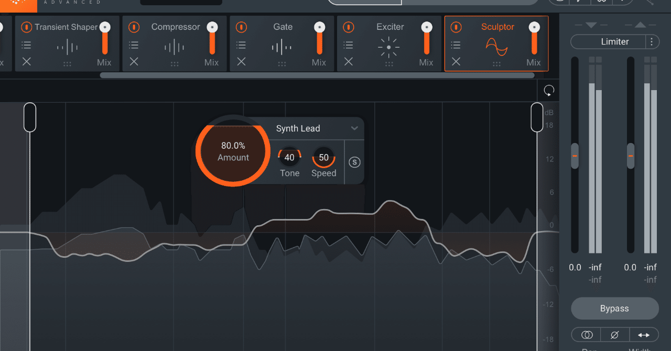
Task: Toggle power on the Exciter module
Action: [x=349, y=27]
